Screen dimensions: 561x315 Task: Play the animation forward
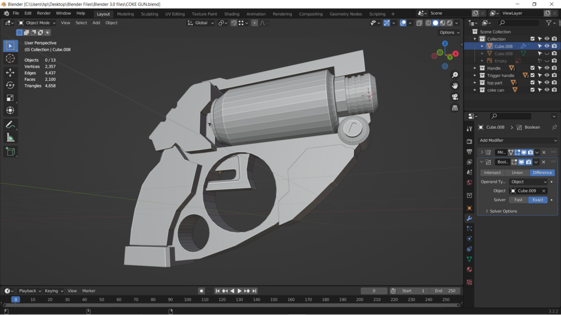[239, 291]
